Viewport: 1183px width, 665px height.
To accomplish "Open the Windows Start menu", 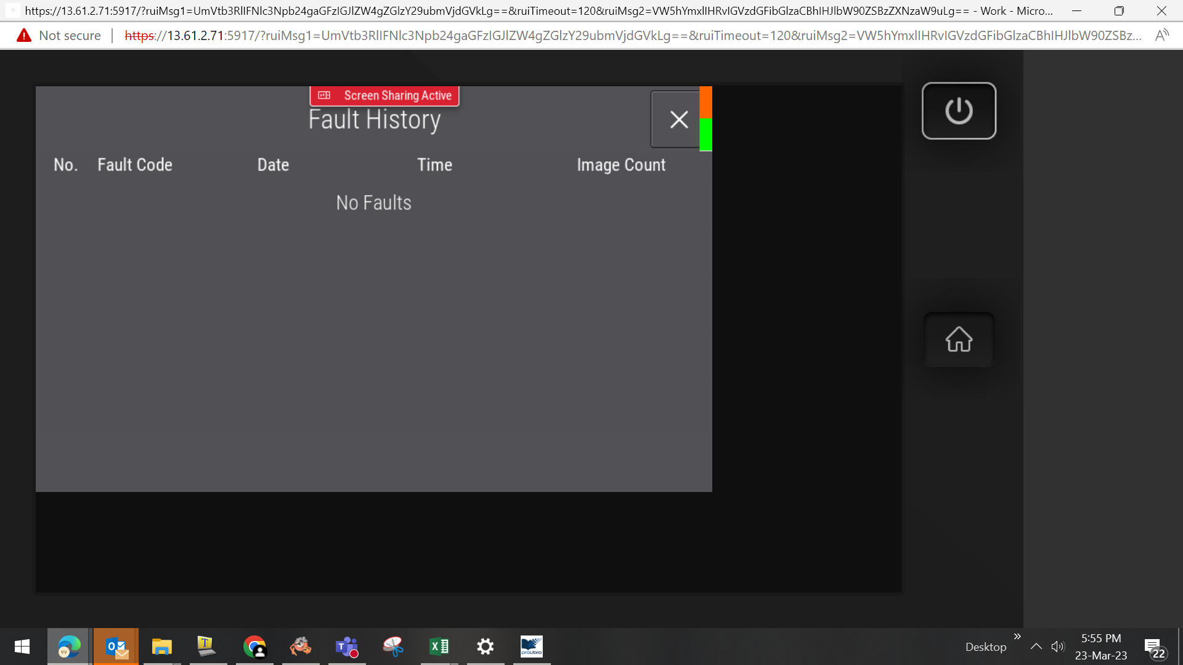I will 22,647.
